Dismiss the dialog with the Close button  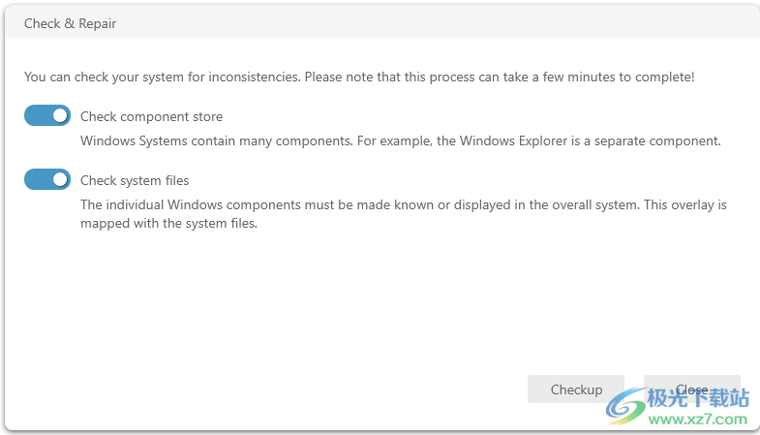[691, 388]
